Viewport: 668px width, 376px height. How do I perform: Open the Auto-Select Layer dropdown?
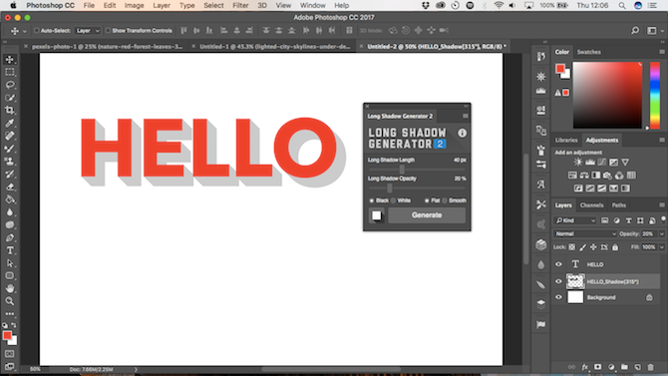[x=88, y=31]
